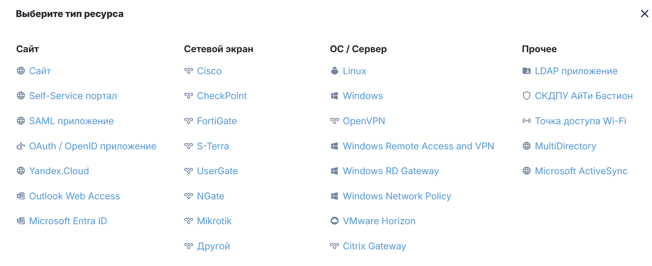Image resolution: width=652 pixels, height=266 pixels.
Task: Select Другой firewall type
Action: click(213, 246)
